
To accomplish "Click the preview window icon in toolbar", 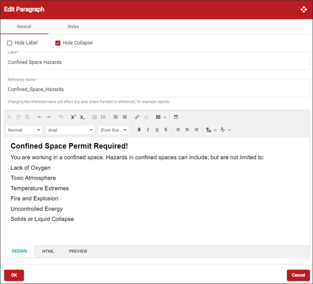I will click(176, 117).
